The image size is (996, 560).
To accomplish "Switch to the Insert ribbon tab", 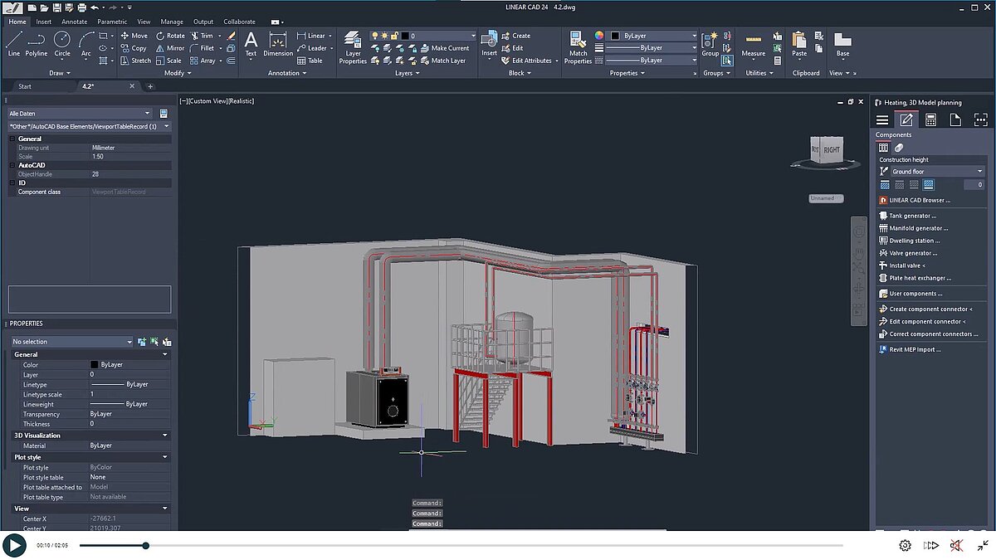I will (x=43, y=21).
